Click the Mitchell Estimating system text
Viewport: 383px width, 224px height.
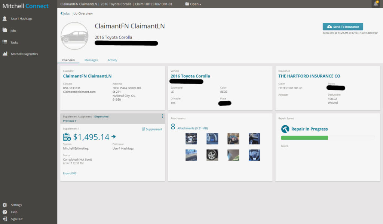[x=76, y=148]
